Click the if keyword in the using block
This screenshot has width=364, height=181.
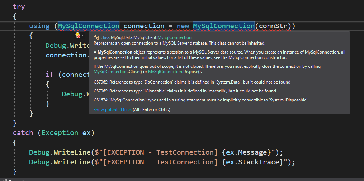(x=50, y=74)
